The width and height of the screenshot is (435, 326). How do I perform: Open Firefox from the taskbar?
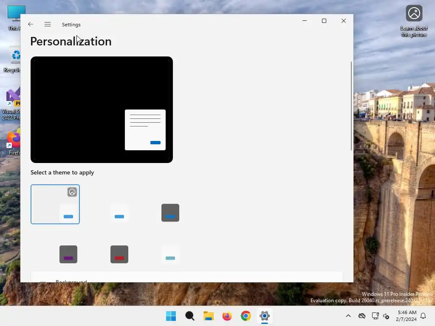coord(227,316)
